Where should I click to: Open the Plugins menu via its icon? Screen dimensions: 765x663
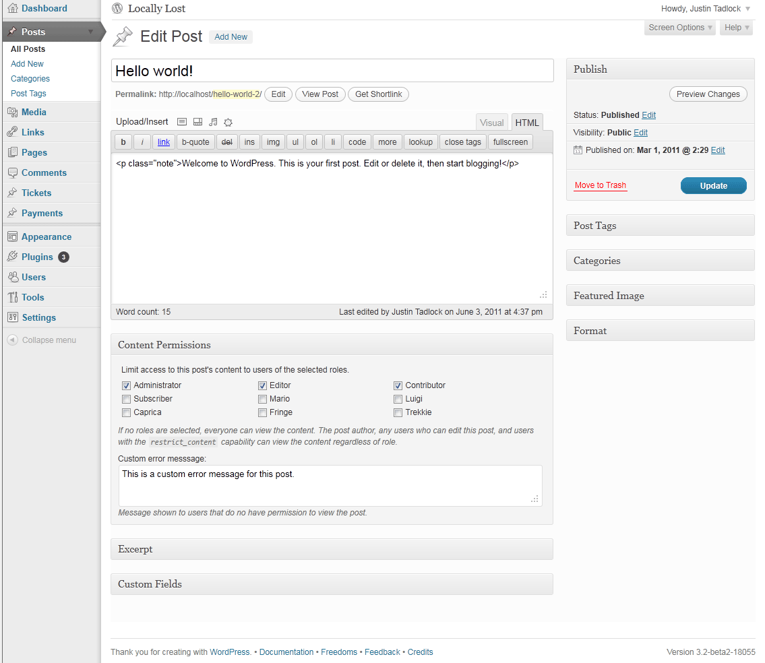point(12,257)
